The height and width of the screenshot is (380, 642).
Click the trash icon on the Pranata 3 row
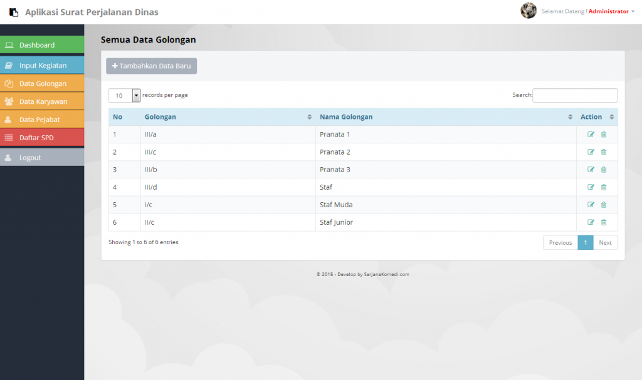tap(603, 170)
